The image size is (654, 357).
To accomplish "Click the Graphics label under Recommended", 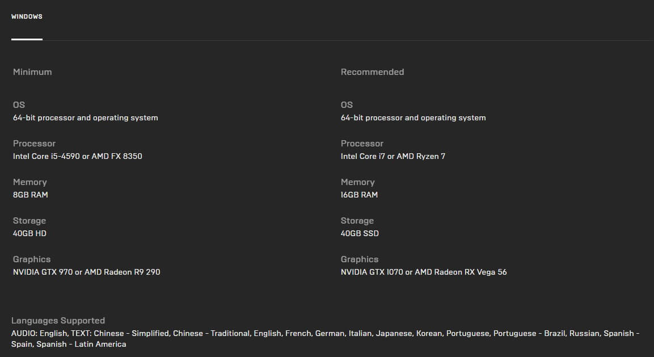I will (359, 259).
